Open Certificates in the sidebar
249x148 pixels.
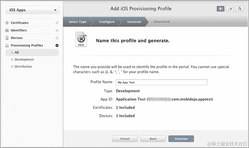[20, 23]
